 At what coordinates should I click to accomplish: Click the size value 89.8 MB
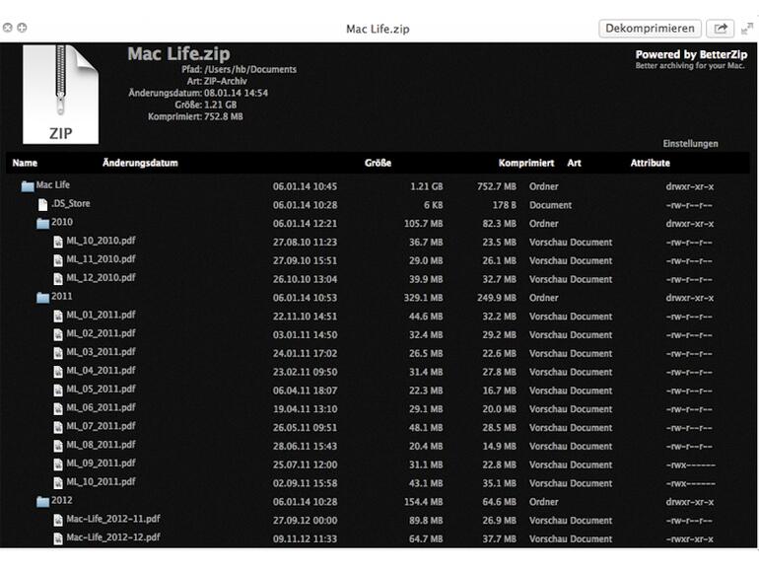pyautogui.click(x=426, y=521)
